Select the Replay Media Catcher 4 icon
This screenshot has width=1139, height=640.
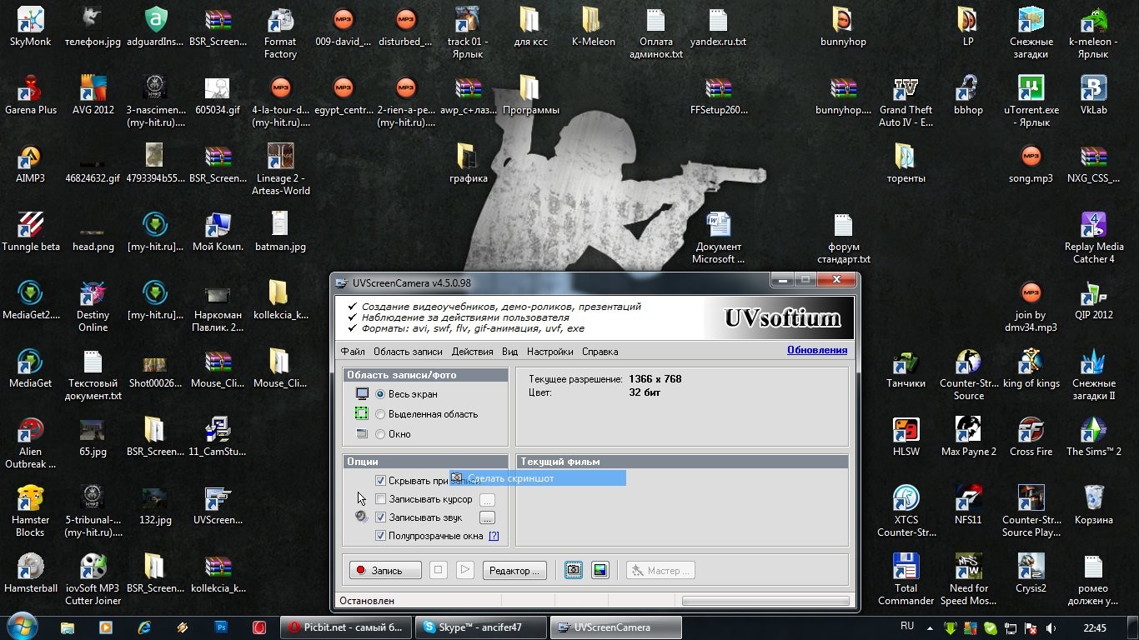click(x=1093, y=238)
